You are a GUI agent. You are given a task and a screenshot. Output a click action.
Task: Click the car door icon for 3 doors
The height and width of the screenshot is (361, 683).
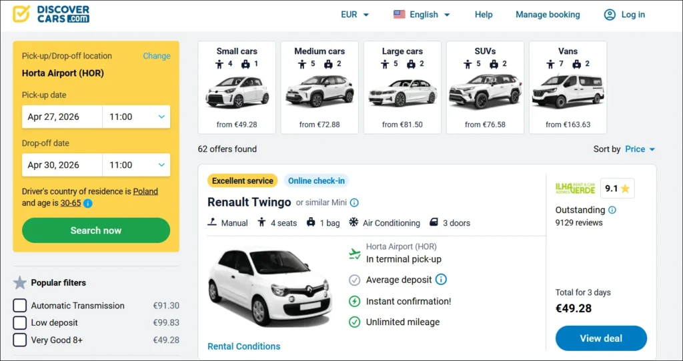pos(434,222)
